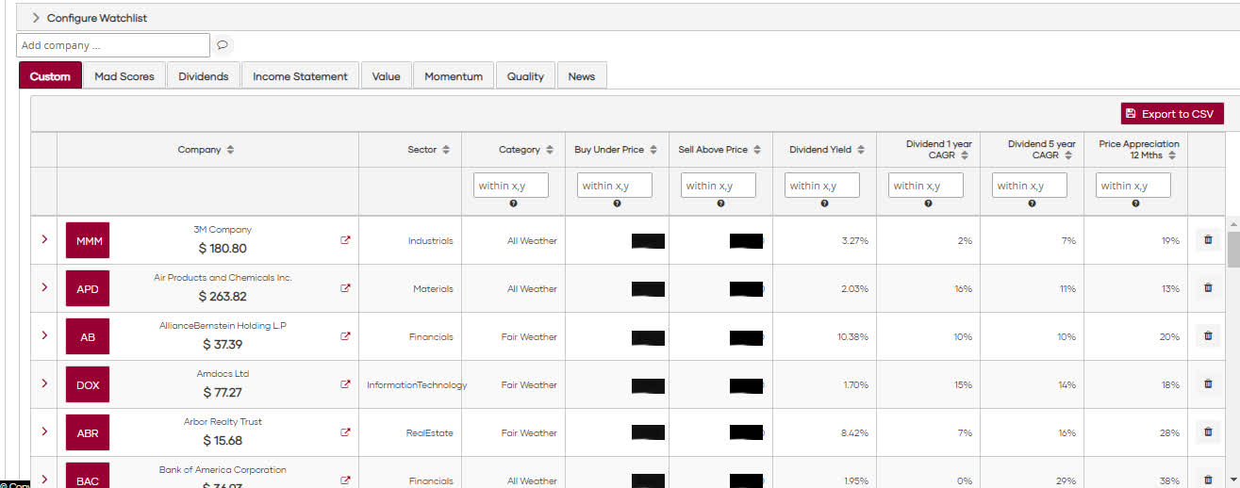Image resolution: width=1240 pixels, height=488 pixels.
Task: Click the Dividend 1 year CAGR filter input
Action: tap(926, 186)
